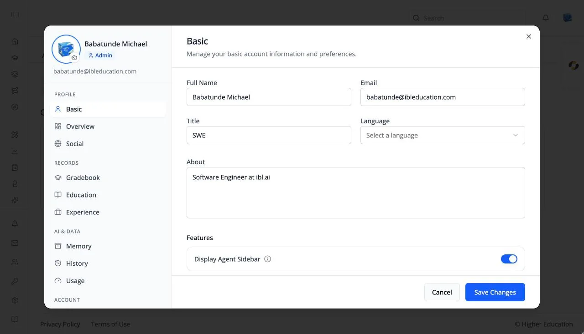The height and width of the screenshot is (334, 584).
Task: Open the History section
Action: click(108, 263)
